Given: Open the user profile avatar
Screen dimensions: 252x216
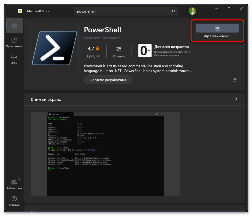Looking at the screenshot, I should 192,11.
